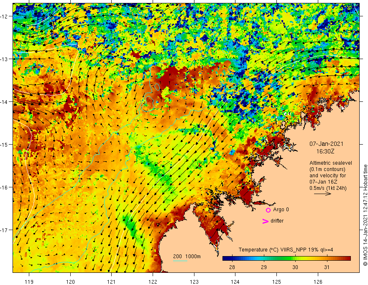368x285 pixels.
Task: Click the longitude axis label 119
Action: pyautogui.click(x=29, y=282)
